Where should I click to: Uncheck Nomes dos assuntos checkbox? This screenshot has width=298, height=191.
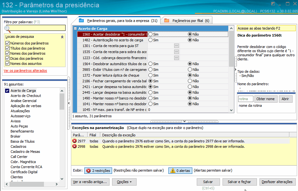[7, 64]
